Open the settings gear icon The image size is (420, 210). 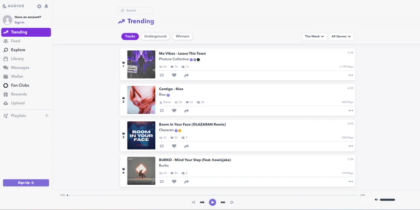(39, 6)
